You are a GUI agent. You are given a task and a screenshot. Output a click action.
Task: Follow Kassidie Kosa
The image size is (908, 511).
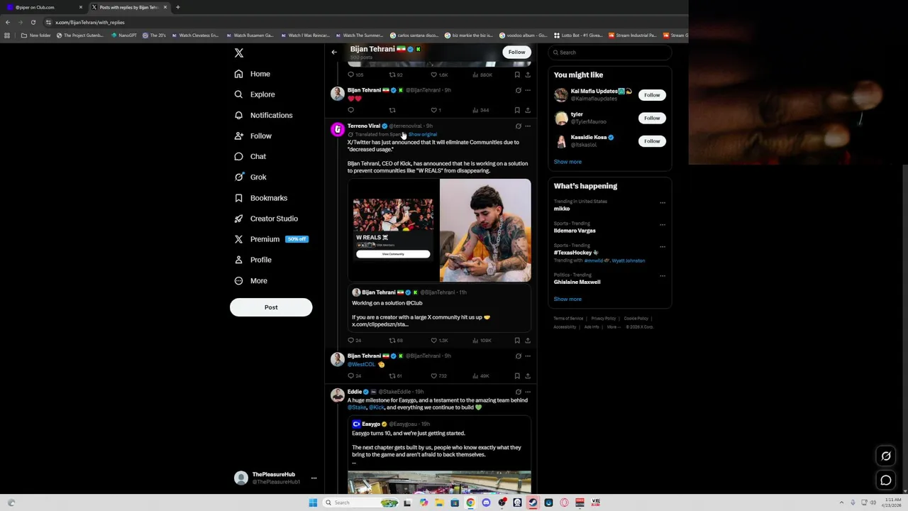652,141
